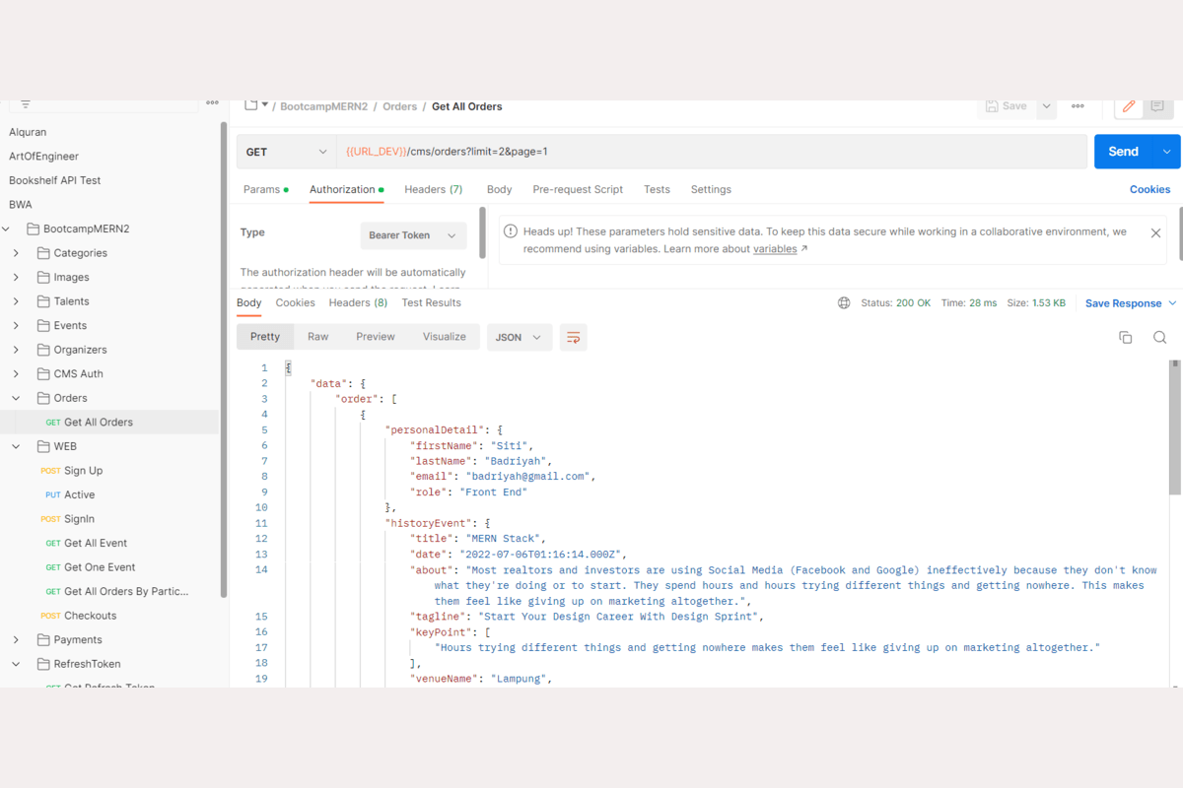Open the GET method dropdown
1183x788 pixels.
[x=286, y=152]
